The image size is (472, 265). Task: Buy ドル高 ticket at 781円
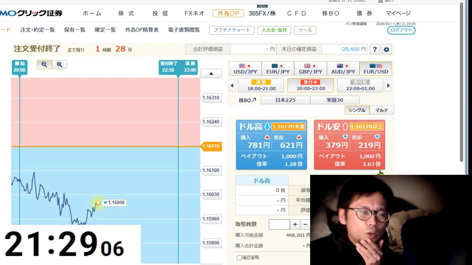pyautogui.click(x=256, y=142)
